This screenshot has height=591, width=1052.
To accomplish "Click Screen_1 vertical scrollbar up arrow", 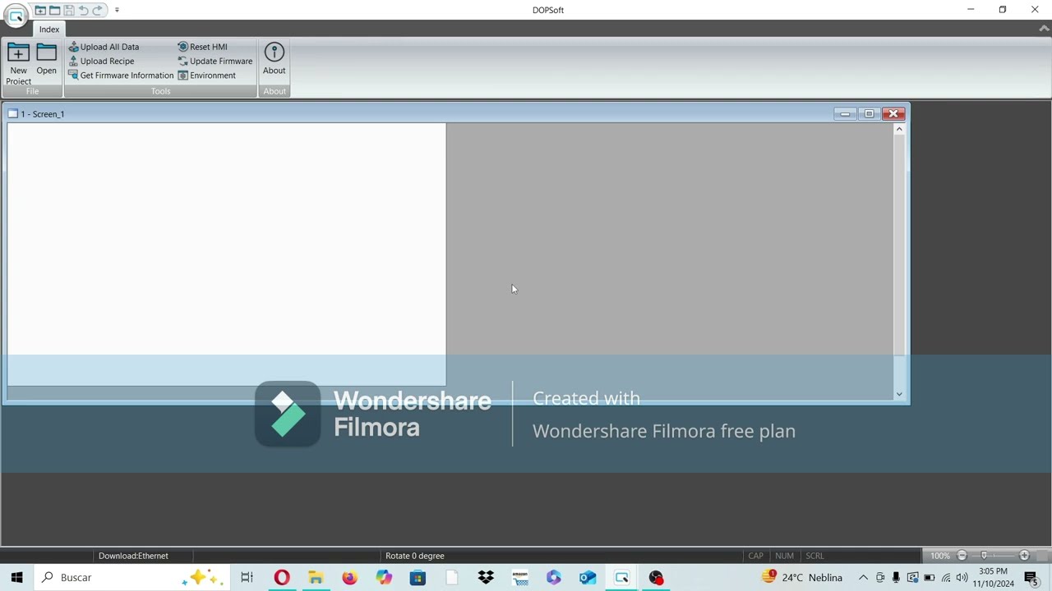I will (899, 129).
